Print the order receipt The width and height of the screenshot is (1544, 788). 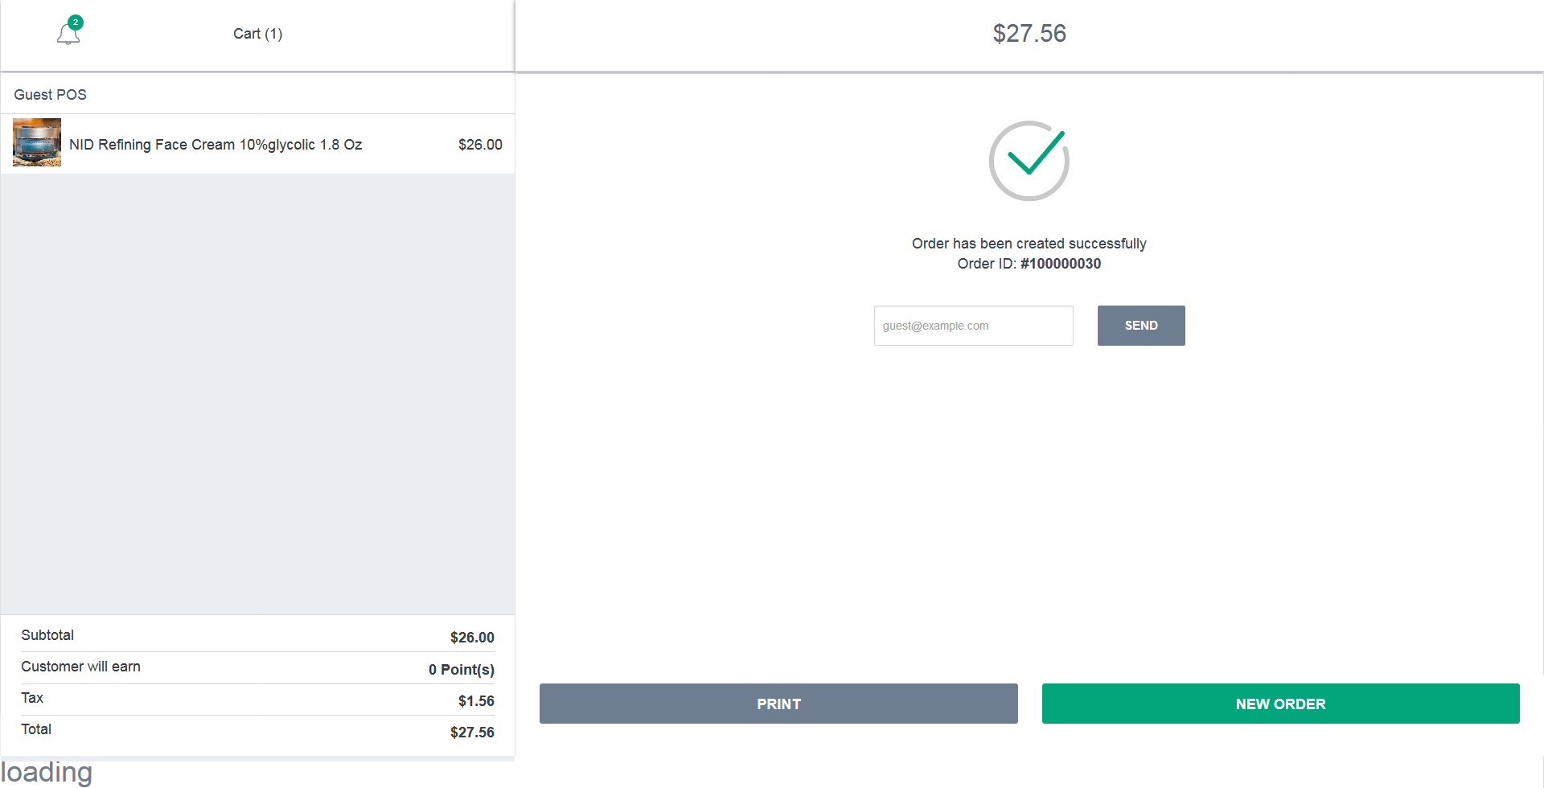778,704
